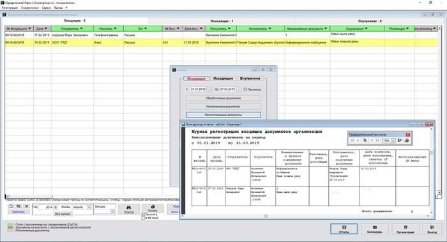Click the Исполненные документы button
Viewport: 447px width, 242px height.
coord(223,107)
